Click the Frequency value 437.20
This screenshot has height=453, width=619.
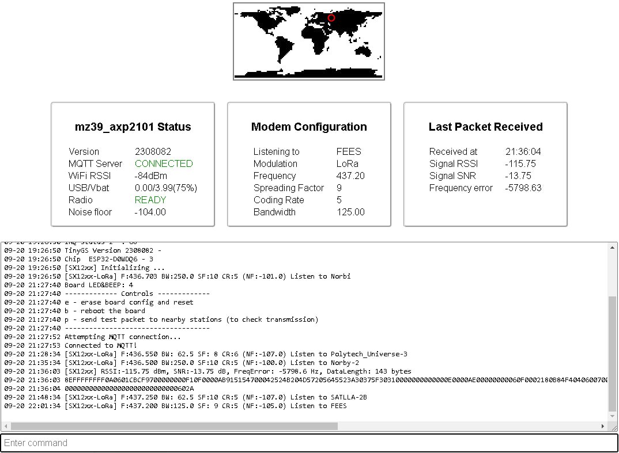350,176
